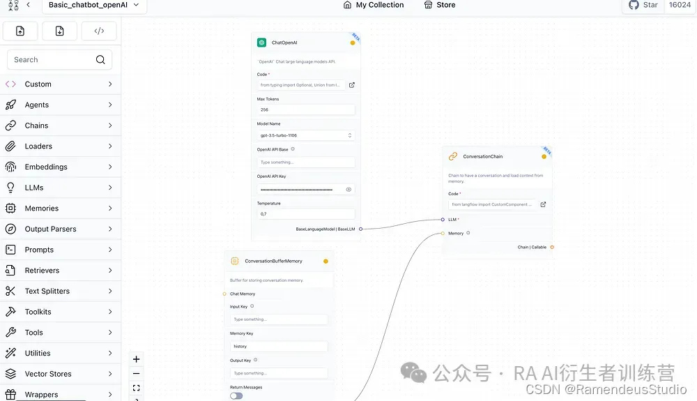Click the GitHub Star button
The height and width of the screenshot is (401, 697).
[643, 5]
